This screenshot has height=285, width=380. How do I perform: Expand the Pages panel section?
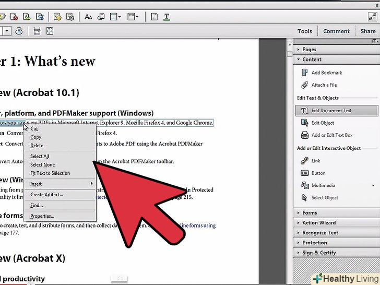pos(336,50)
